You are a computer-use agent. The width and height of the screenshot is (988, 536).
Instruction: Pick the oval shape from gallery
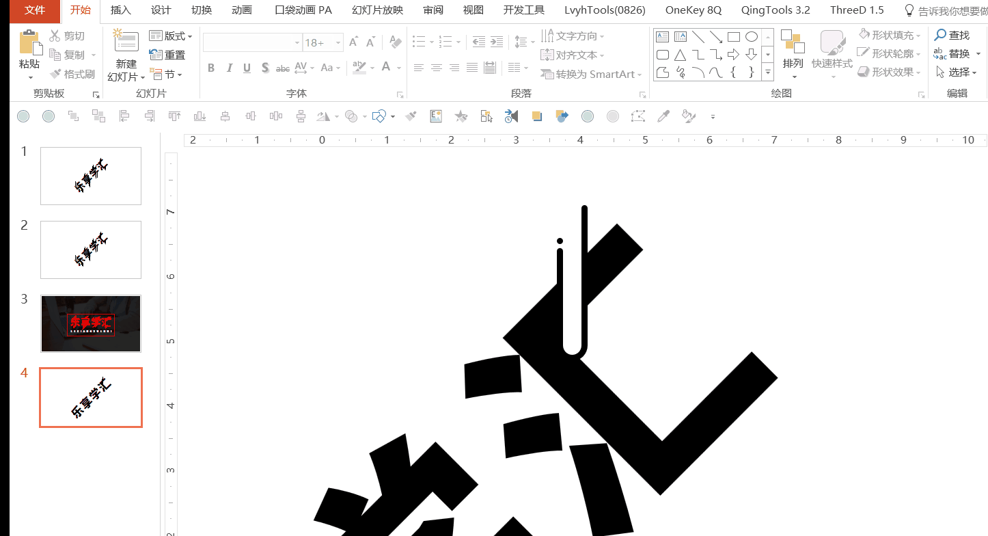coord(752,37)
